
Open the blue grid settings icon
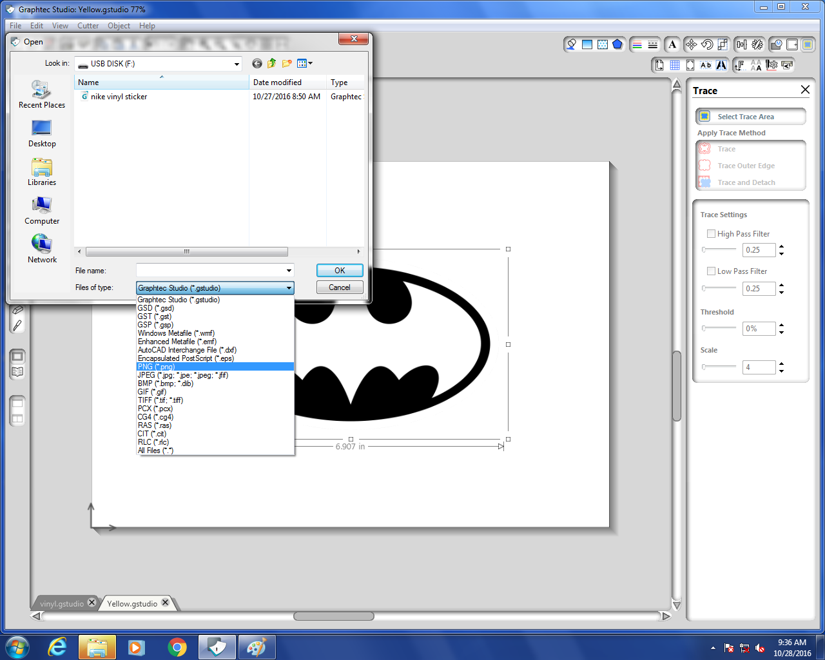click(x=675, y=65)
